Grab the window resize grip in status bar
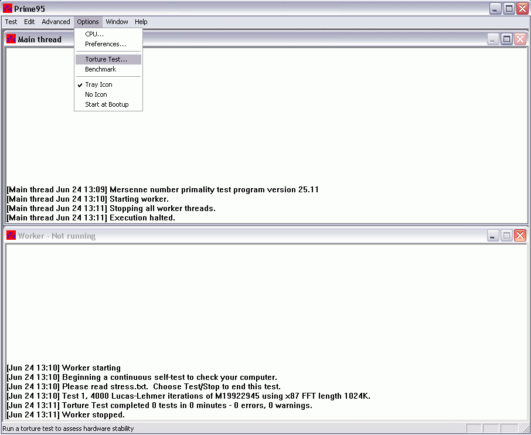 [526, 429]
